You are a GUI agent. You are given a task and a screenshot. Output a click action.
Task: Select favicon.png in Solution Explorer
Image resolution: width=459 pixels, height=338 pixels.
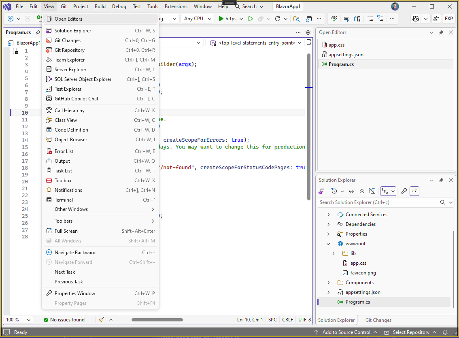pos(363,273)
